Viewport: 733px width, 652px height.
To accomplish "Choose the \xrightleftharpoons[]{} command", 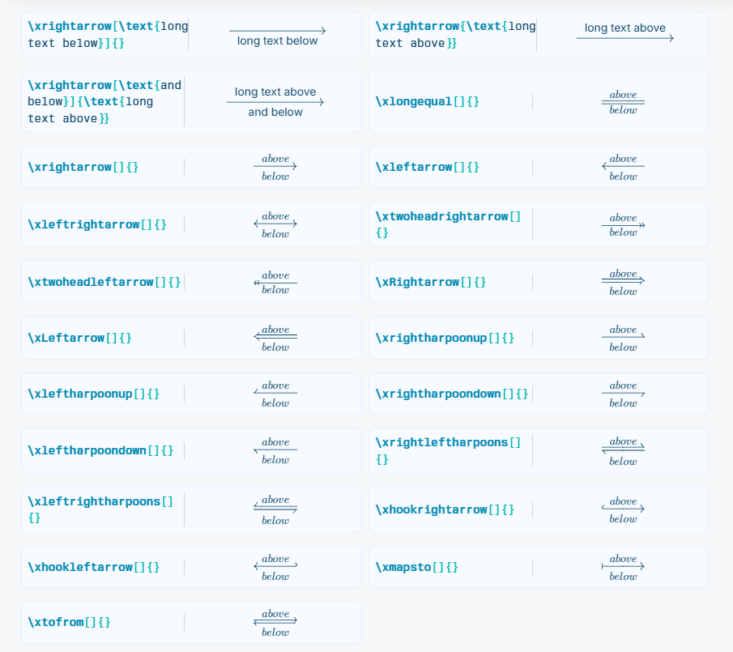I will pyautogui.click(x=448, y=450).
